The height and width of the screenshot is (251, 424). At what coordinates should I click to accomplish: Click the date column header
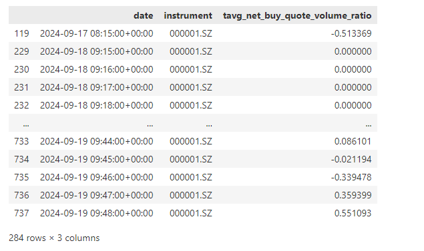click(x=144, y=15)
